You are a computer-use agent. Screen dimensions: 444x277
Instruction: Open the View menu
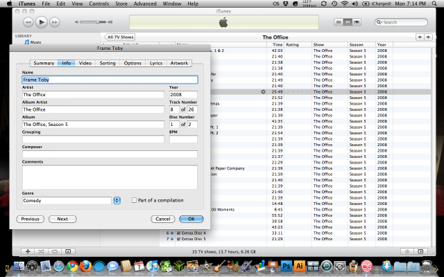click(x=77, y=3)
